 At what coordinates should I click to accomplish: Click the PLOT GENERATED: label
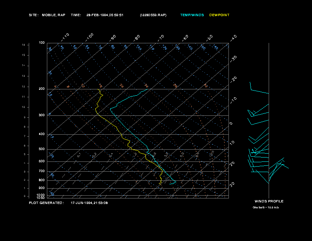click(x=46, y=203)
